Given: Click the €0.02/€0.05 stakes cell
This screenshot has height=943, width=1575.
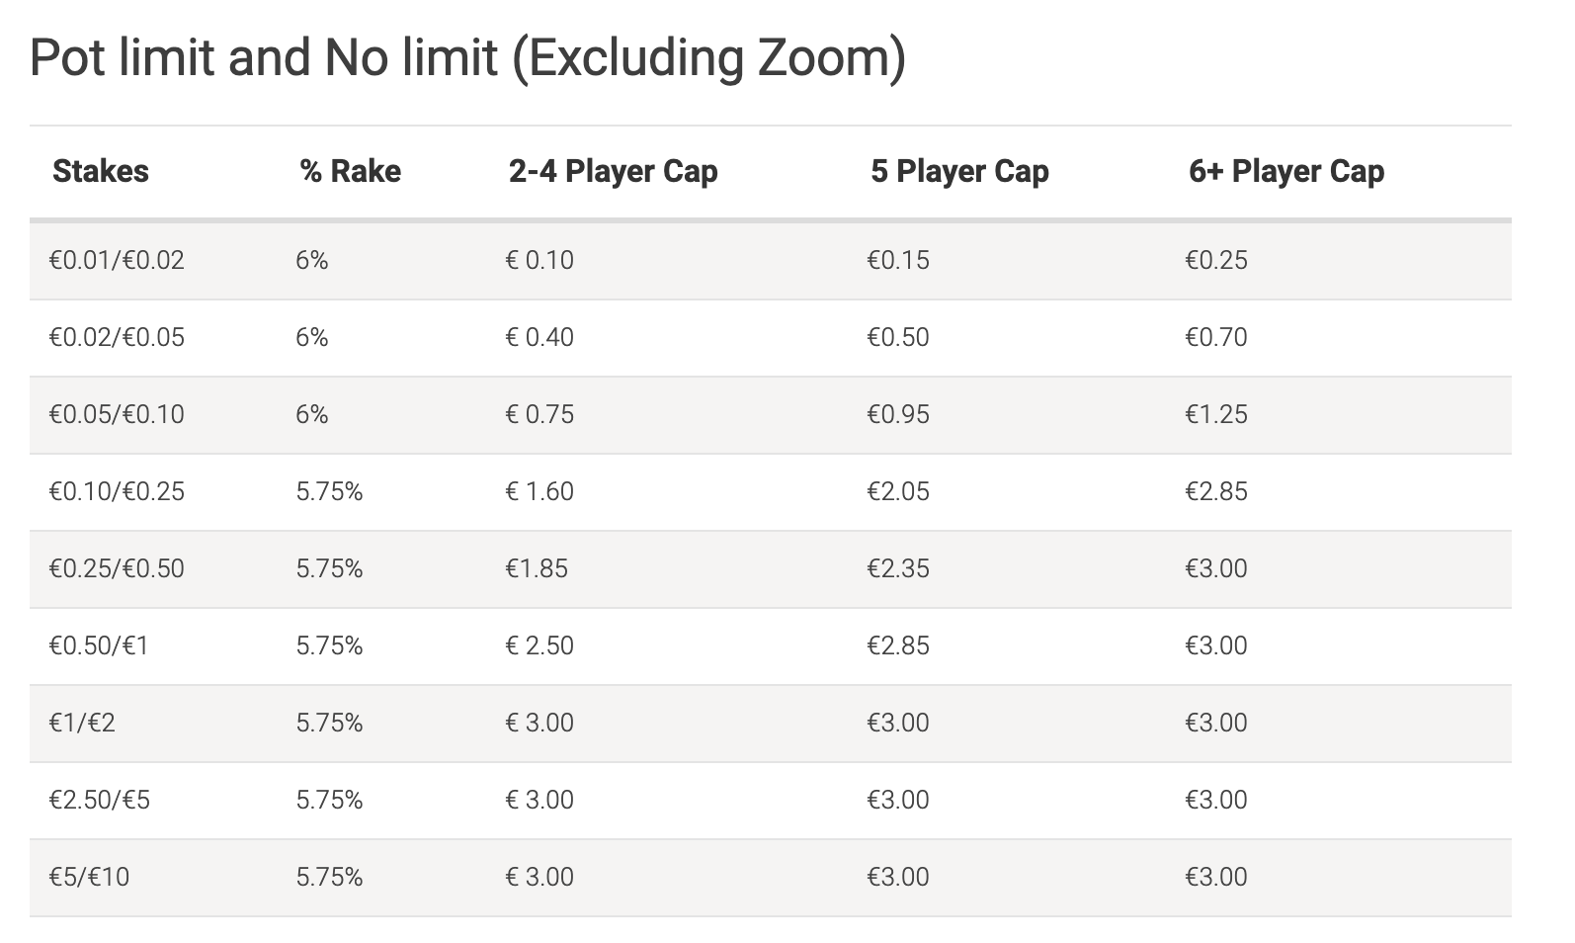Looking at the screenshot, I should 117,337.
